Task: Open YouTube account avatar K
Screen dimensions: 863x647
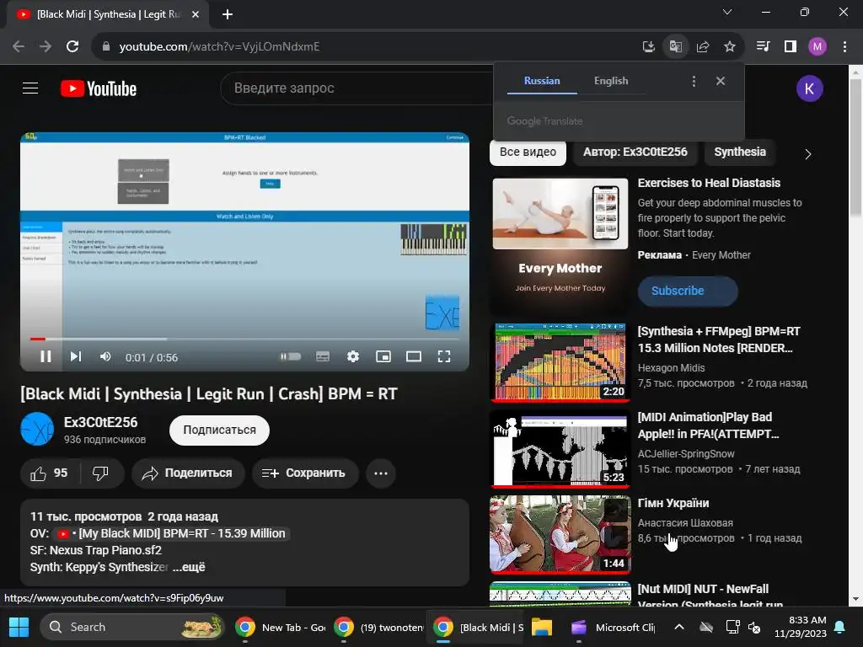Action: pyautogui.click(x=809, y=88)
